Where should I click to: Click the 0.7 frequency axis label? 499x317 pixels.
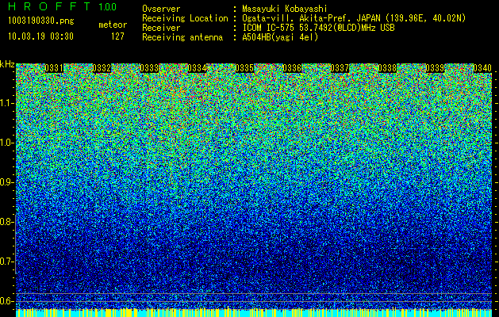[6, 262]
